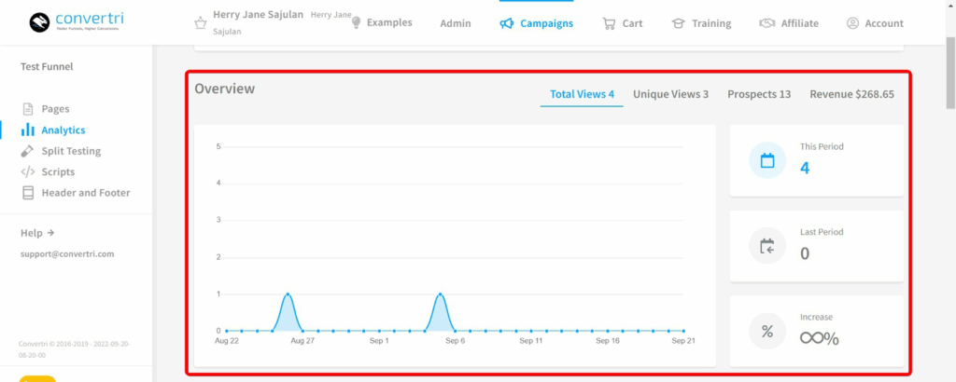Click the Pages document icon in sidebar
This screenshot has height=382, width=956.
(x=28, y=109)
